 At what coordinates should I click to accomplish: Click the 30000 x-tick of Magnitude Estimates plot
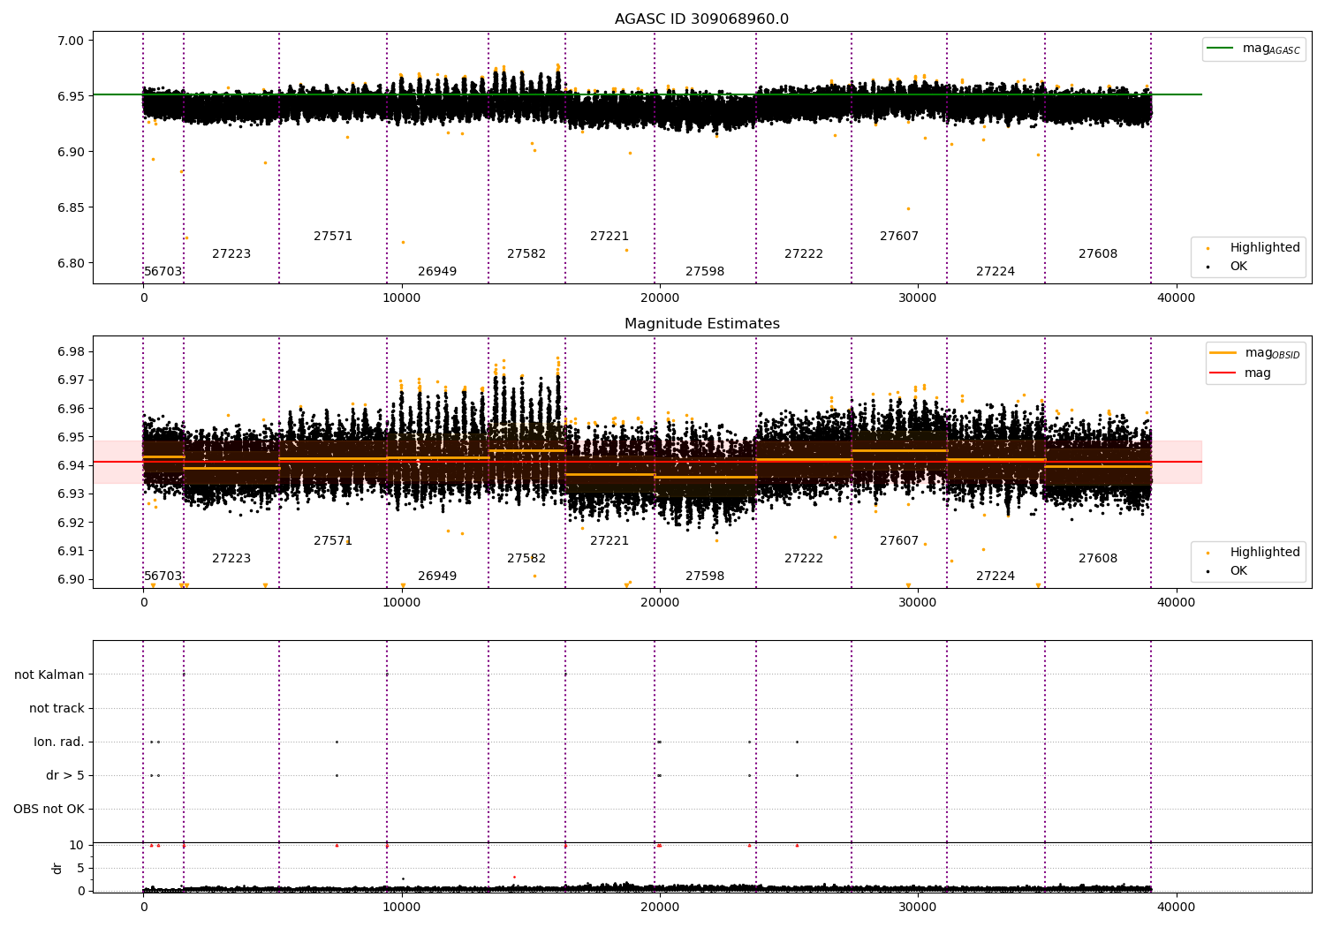918,602
